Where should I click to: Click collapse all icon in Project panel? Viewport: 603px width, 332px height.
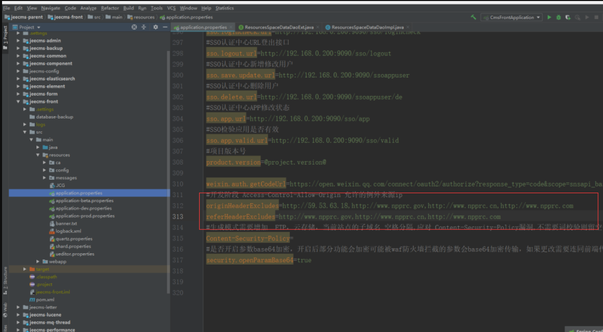(x=144, y=27)
